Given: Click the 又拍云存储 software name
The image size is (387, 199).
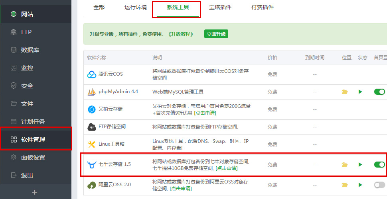Looking at the screenshot, I should pos(111,109).
